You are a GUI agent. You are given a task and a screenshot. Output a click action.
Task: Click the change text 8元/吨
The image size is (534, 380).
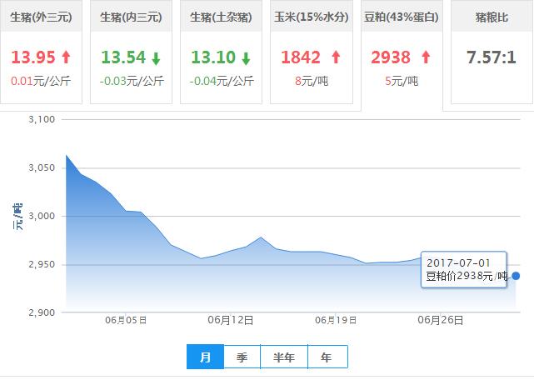(x=312, y=81)
